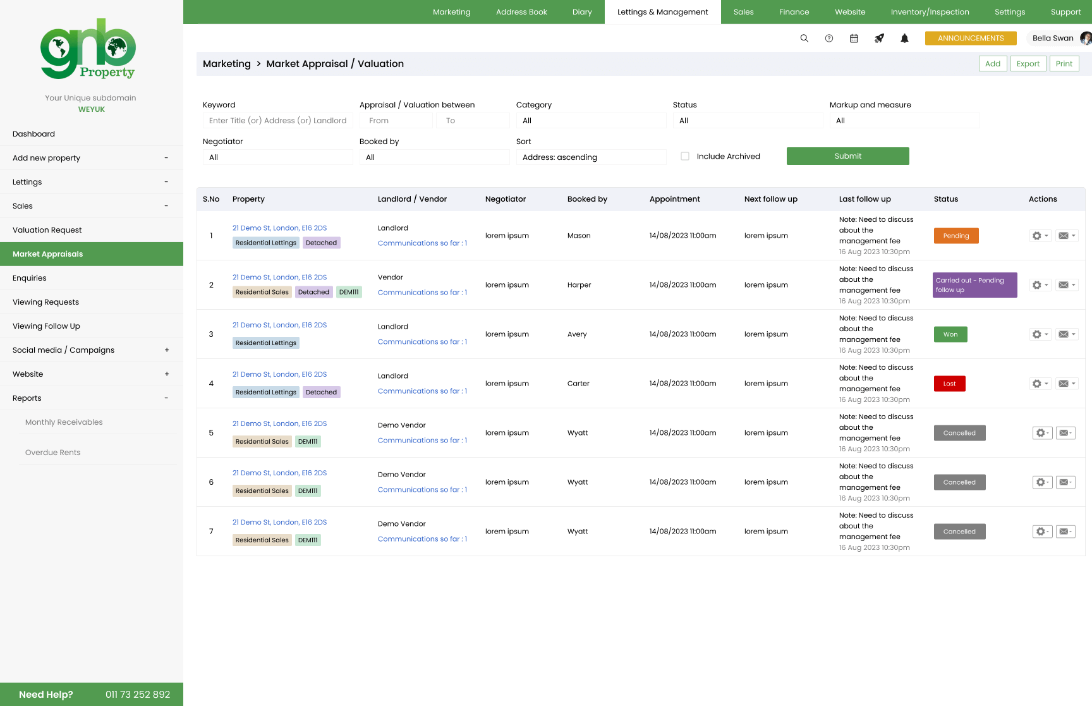Open the help question mark icon
The height and width of the screenshot is (706, 1092).
point(828,39)
